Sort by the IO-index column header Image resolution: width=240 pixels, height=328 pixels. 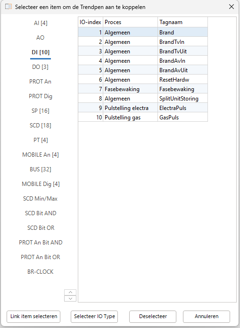pyautogui.click(x=91, y=22)
